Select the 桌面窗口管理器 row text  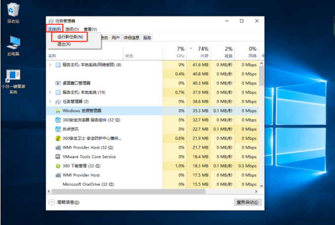(76, 83)
